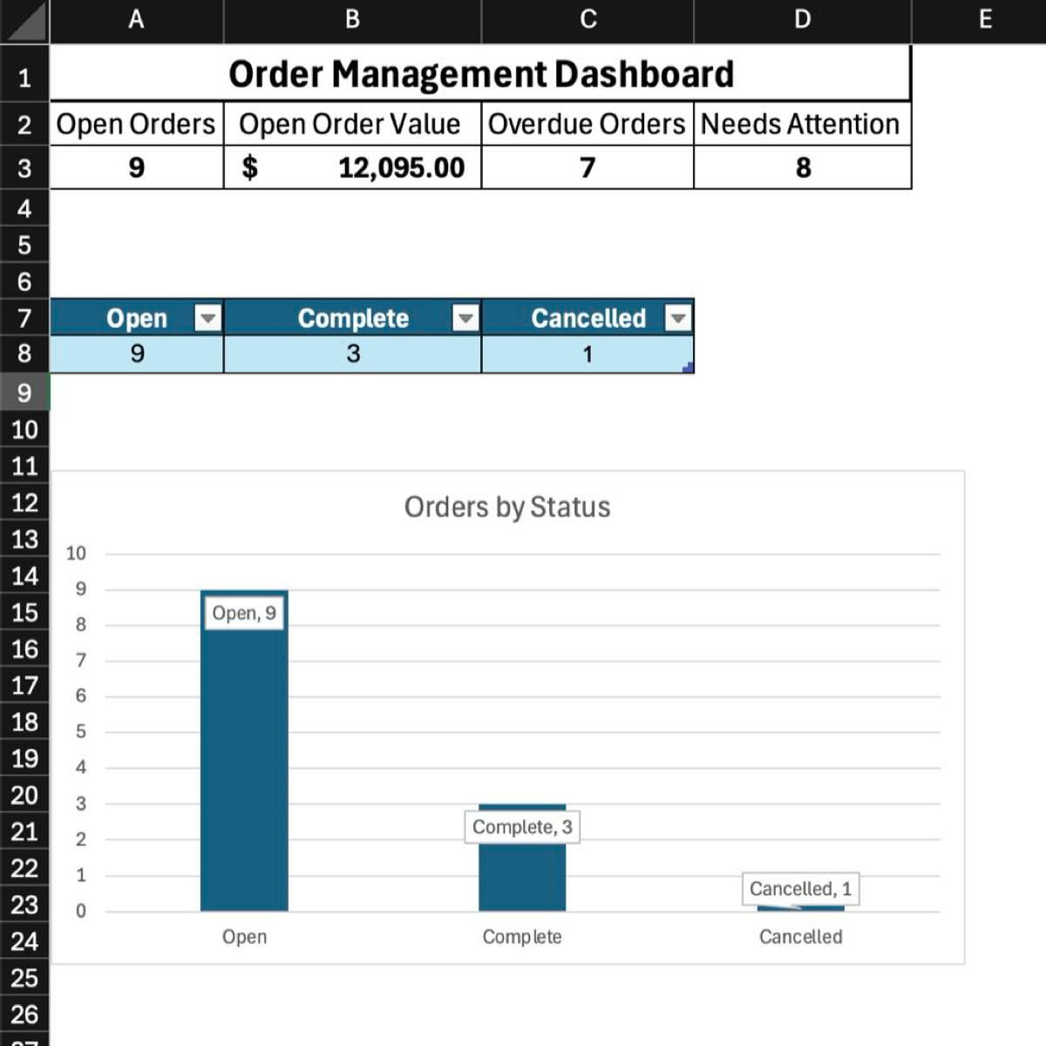Click the Open Orders label cell

pos(136,124)
